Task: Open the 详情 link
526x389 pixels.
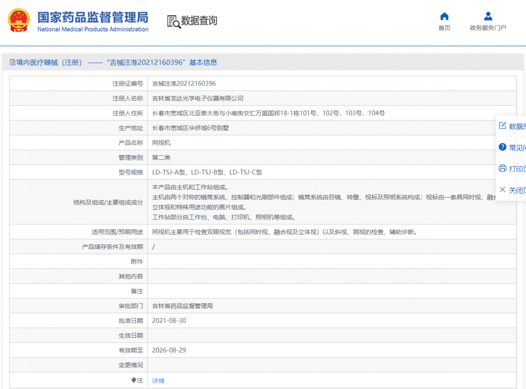Action: tap(158, 381)
